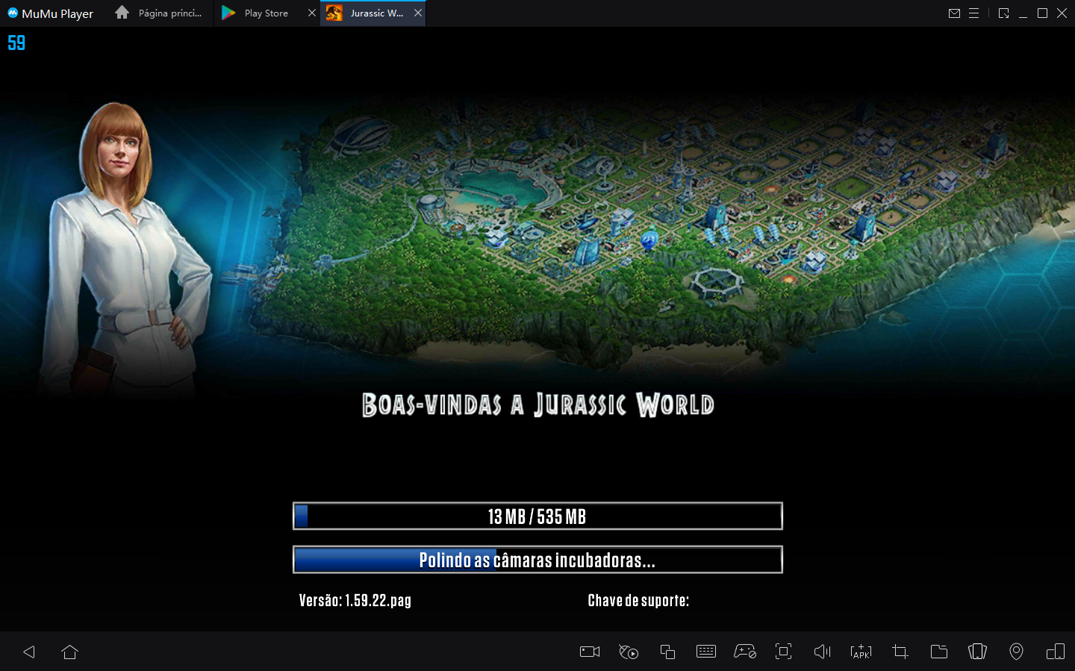The height and width of the screenshot is (671, 1075).
Task: Clone the current emulator instance
Action: (x=667, y=652)
